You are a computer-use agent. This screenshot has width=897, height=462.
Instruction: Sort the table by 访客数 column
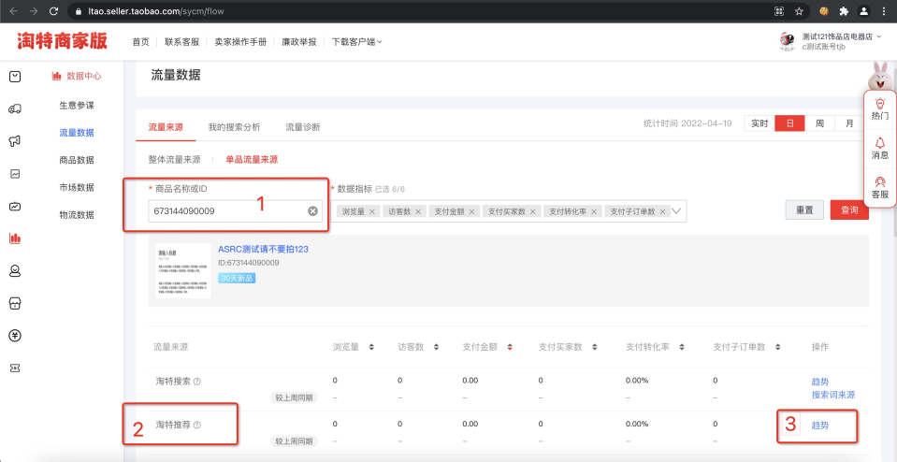[x=437, y=347]
